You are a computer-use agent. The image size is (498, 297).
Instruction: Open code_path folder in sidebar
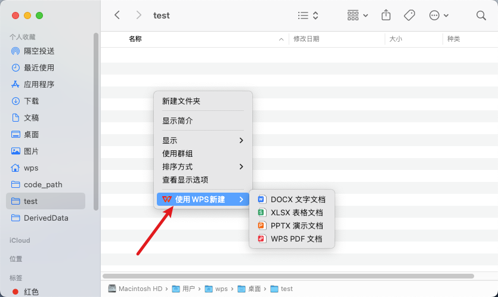tap(45, 184)
